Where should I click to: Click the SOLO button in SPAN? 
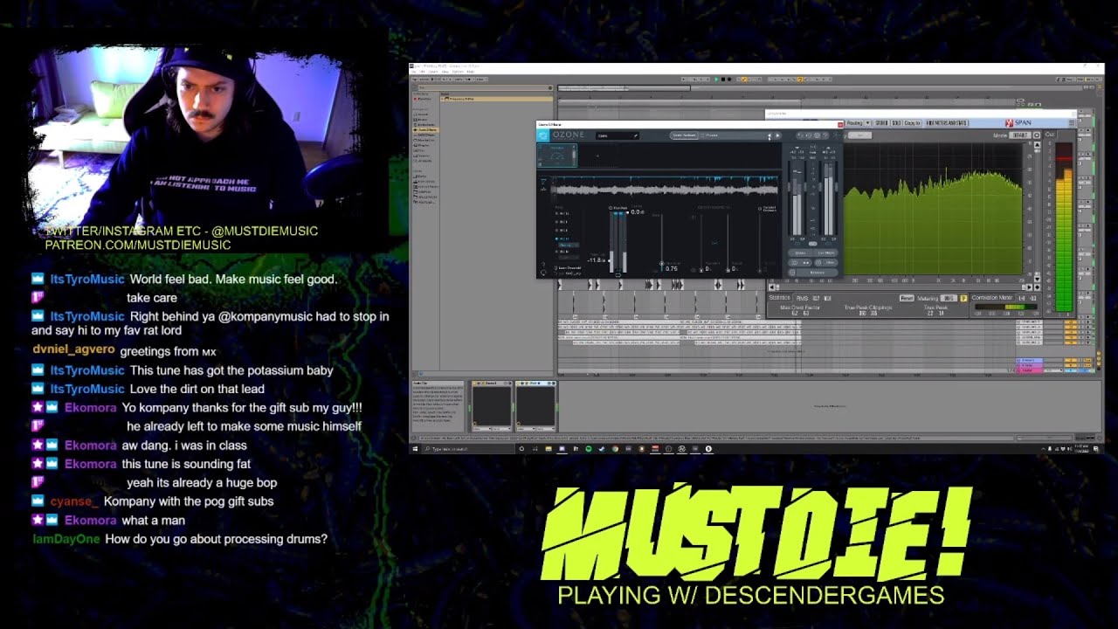coord(896,123)
